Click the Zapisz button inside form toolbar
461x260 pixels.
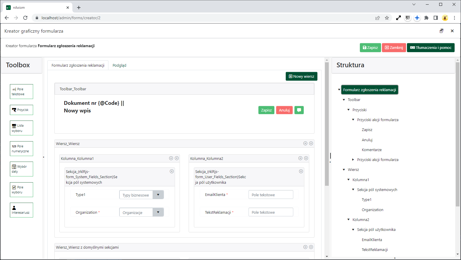click(266, 110)
